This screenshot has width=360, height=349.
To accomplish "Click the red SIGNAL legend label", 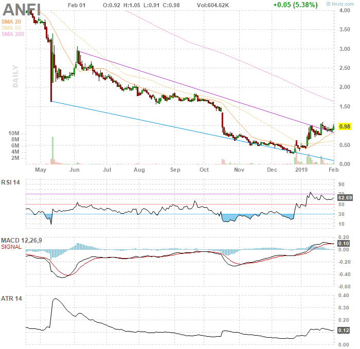I will click(13, 248).
